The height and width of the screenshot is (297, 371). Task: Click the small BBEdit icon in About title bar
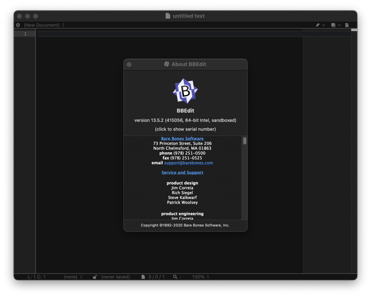167,64
